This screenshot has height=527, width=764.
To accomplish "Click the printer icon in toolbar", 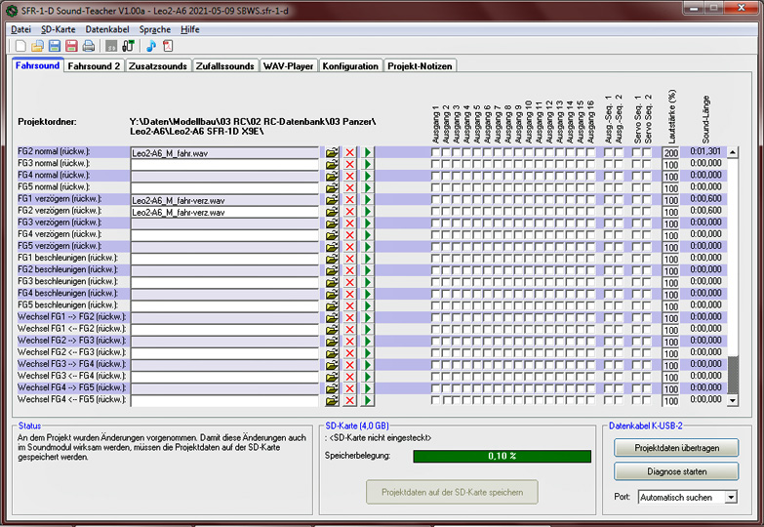I will pyautogui.click(x=89, y=46).
